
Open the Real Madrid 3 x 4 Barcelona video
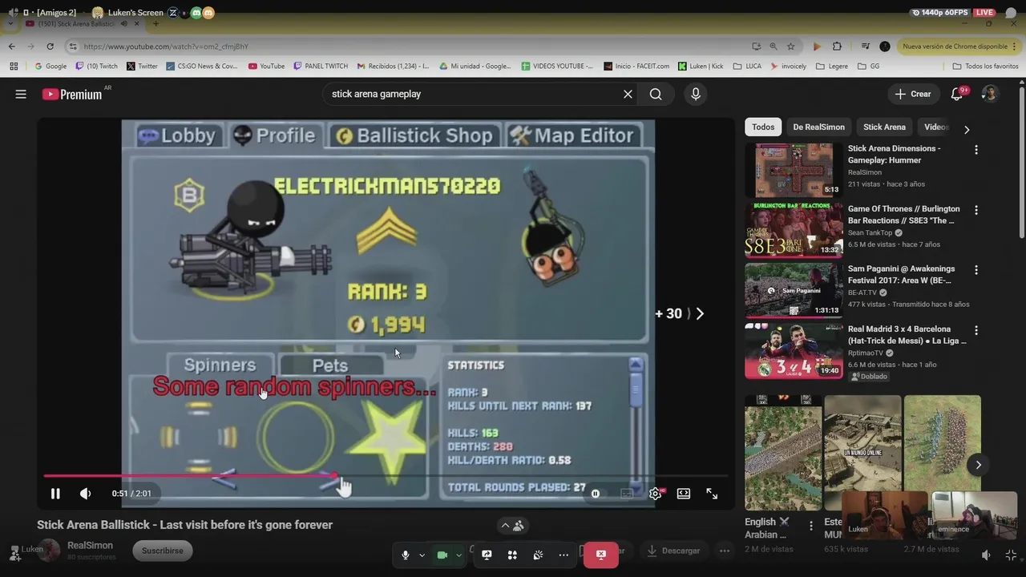[794, 351]
